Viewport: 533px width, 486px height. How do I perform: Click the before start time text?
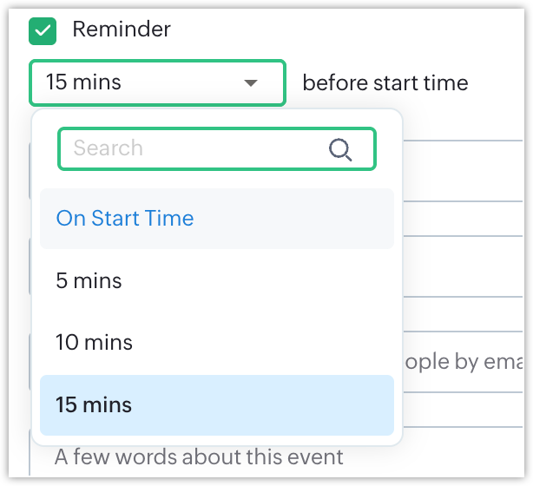click(x=385, y=83)
